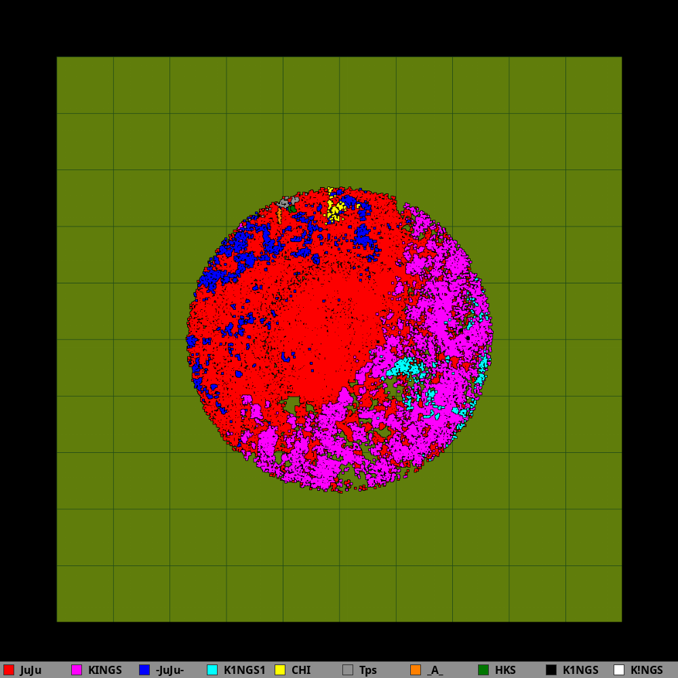
Task: Click the yellow CHI territory on the map
Action: 334,209
